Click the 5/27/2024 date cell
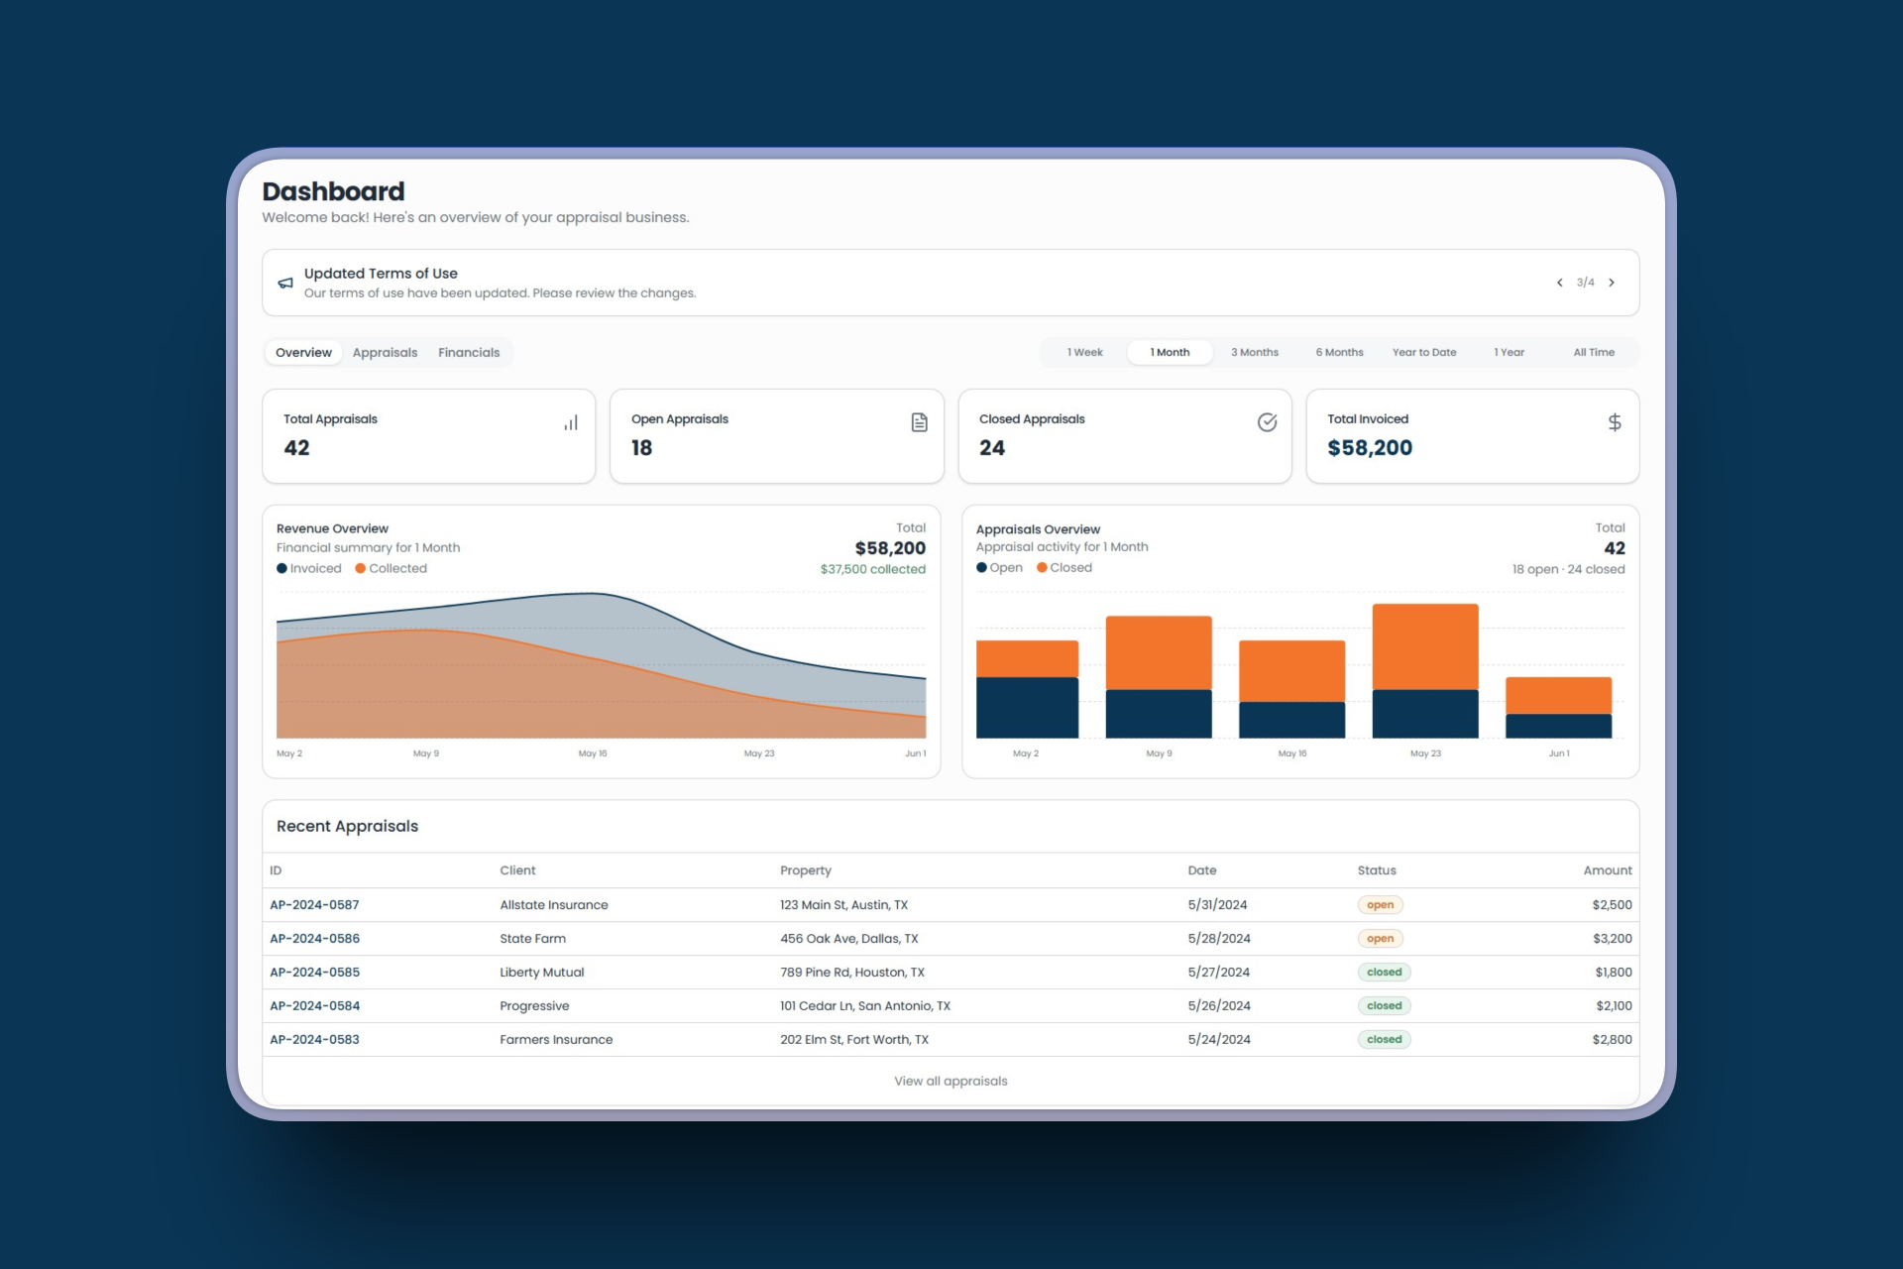This screenshot has width=1903, height=1269. (x=1219, y=972)
